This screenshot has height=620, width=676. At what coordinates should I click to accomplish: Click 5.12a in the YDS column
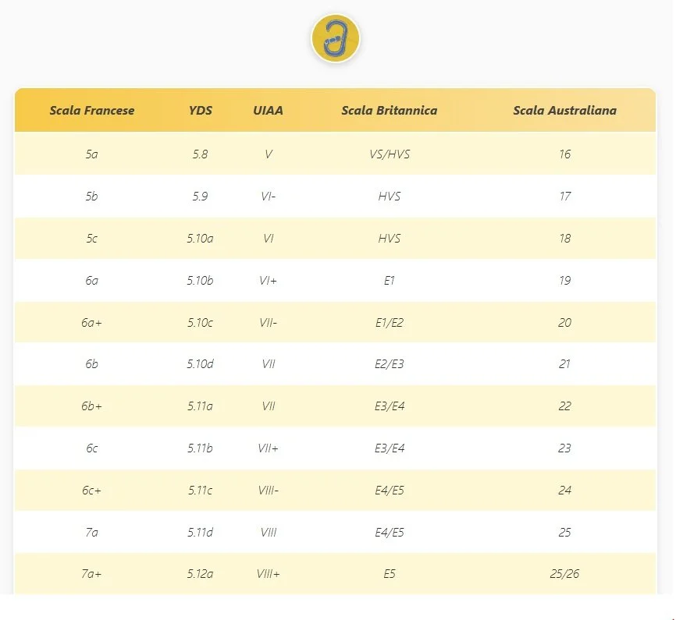(x=201, y=574)
